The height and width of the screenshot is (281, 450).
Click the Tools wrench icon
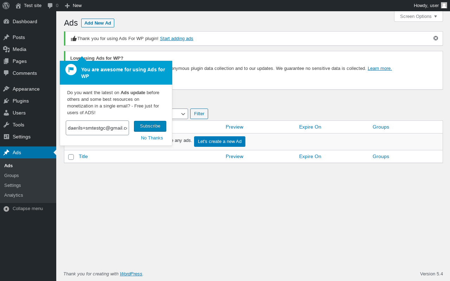(6, 125)
